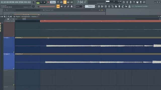Viewport: 161px width, 90px height.
Task: Select the Гитара I track header
Action: [9, 45]
